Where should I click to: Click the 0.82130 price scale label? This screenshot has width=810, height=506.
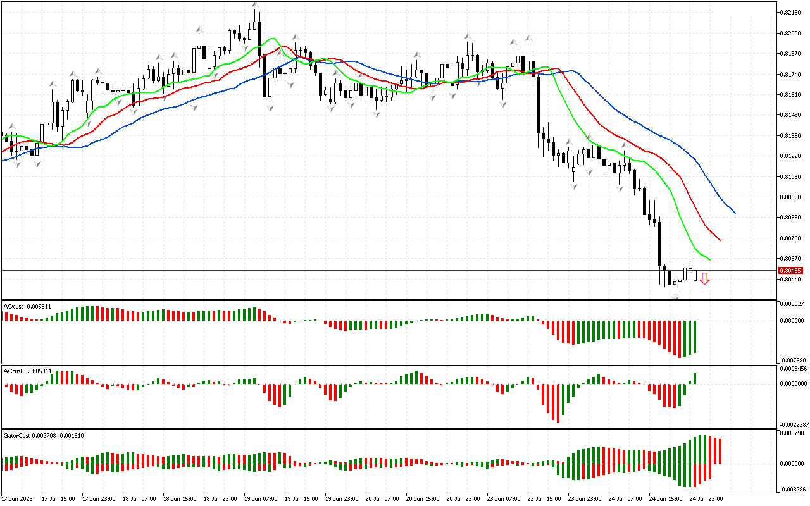[x=791, y=13]
